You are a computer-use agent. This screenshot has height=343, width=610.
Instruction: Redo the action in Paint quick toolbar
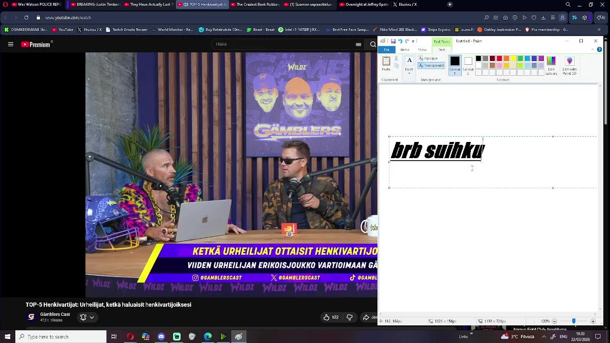click(407, 41)
